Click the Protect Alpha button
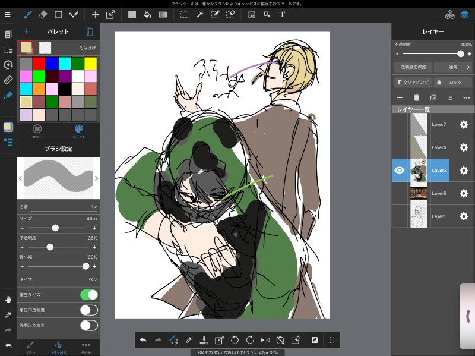Image resolution: width=475 pixels, height=356 pixels. pyautogui.click(x=413, y=67)
